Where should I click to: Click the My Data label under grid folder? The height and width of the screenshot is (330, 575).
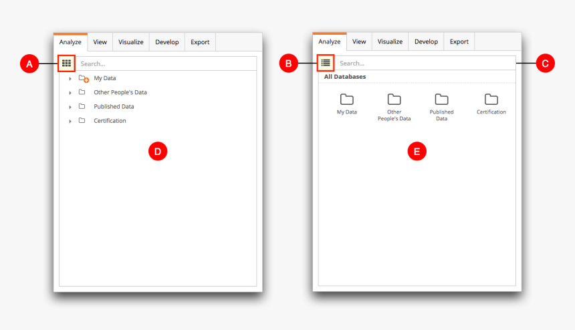tap(347, 112)
